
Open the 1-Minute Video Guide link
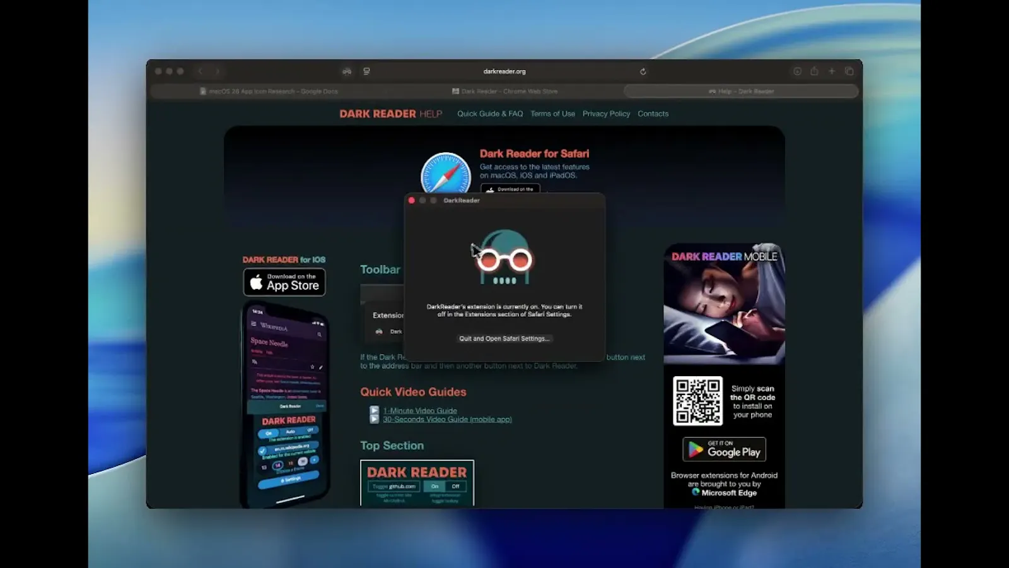coord(420,411)
